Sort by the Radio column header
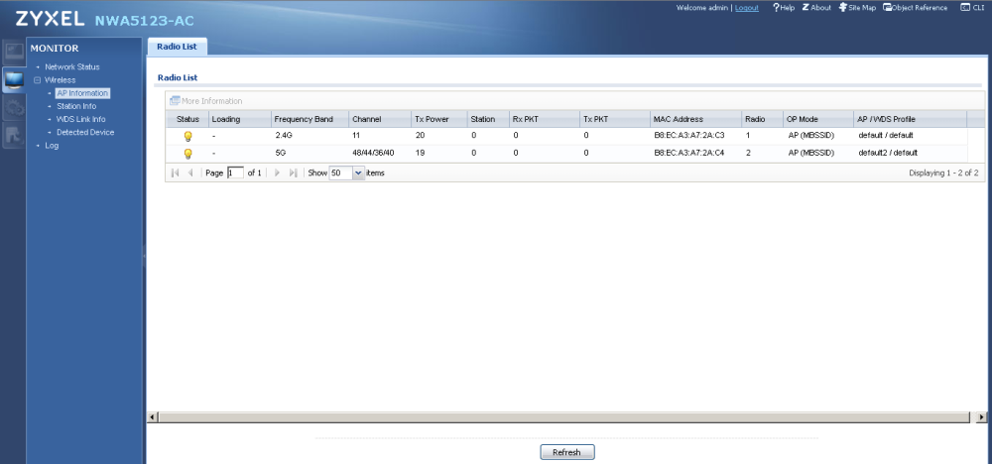Viewport: 992px width, 464px height. [762, 119]
